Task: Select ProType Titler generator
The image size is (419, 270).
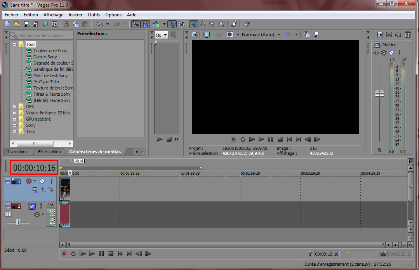Action: tap(46, 82)
